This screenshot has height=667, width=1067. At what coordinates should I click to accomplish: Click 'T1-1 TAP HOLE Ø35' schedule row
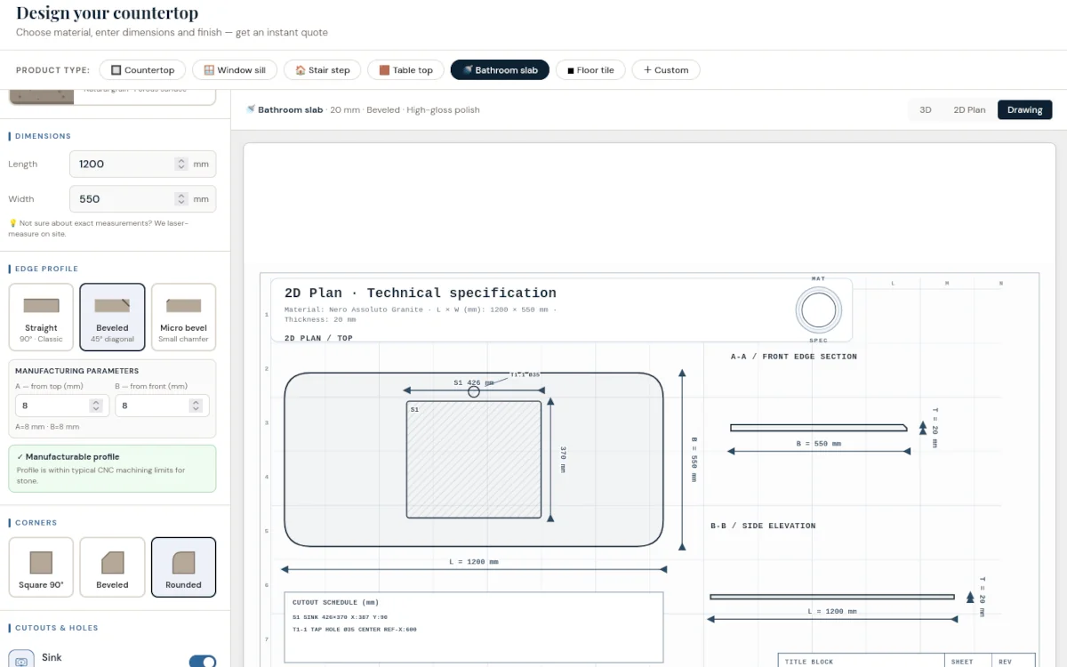click(x=355, y=629)
